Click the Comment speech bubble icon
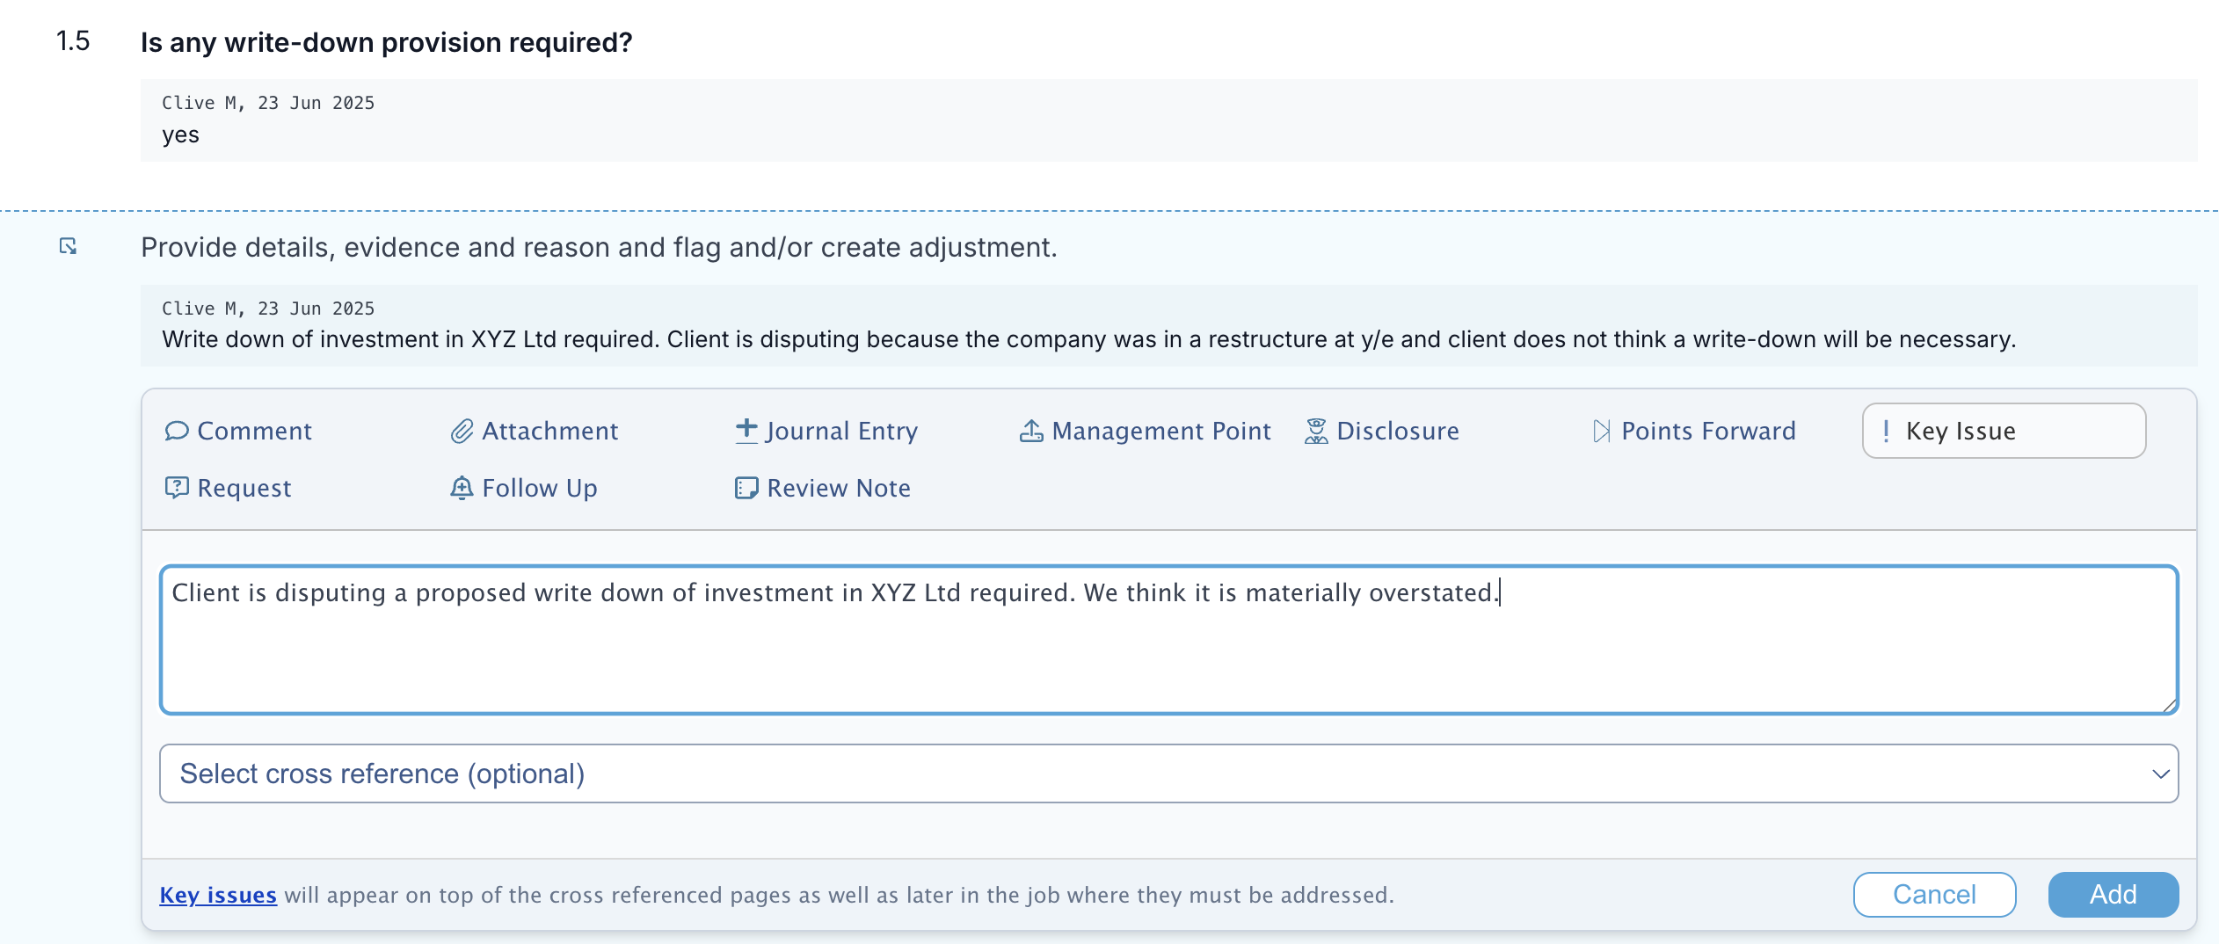 (x=177, y=431)
